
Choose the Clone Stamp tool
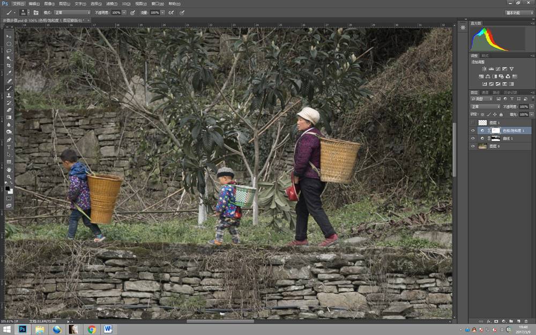(x=9, y=95)
